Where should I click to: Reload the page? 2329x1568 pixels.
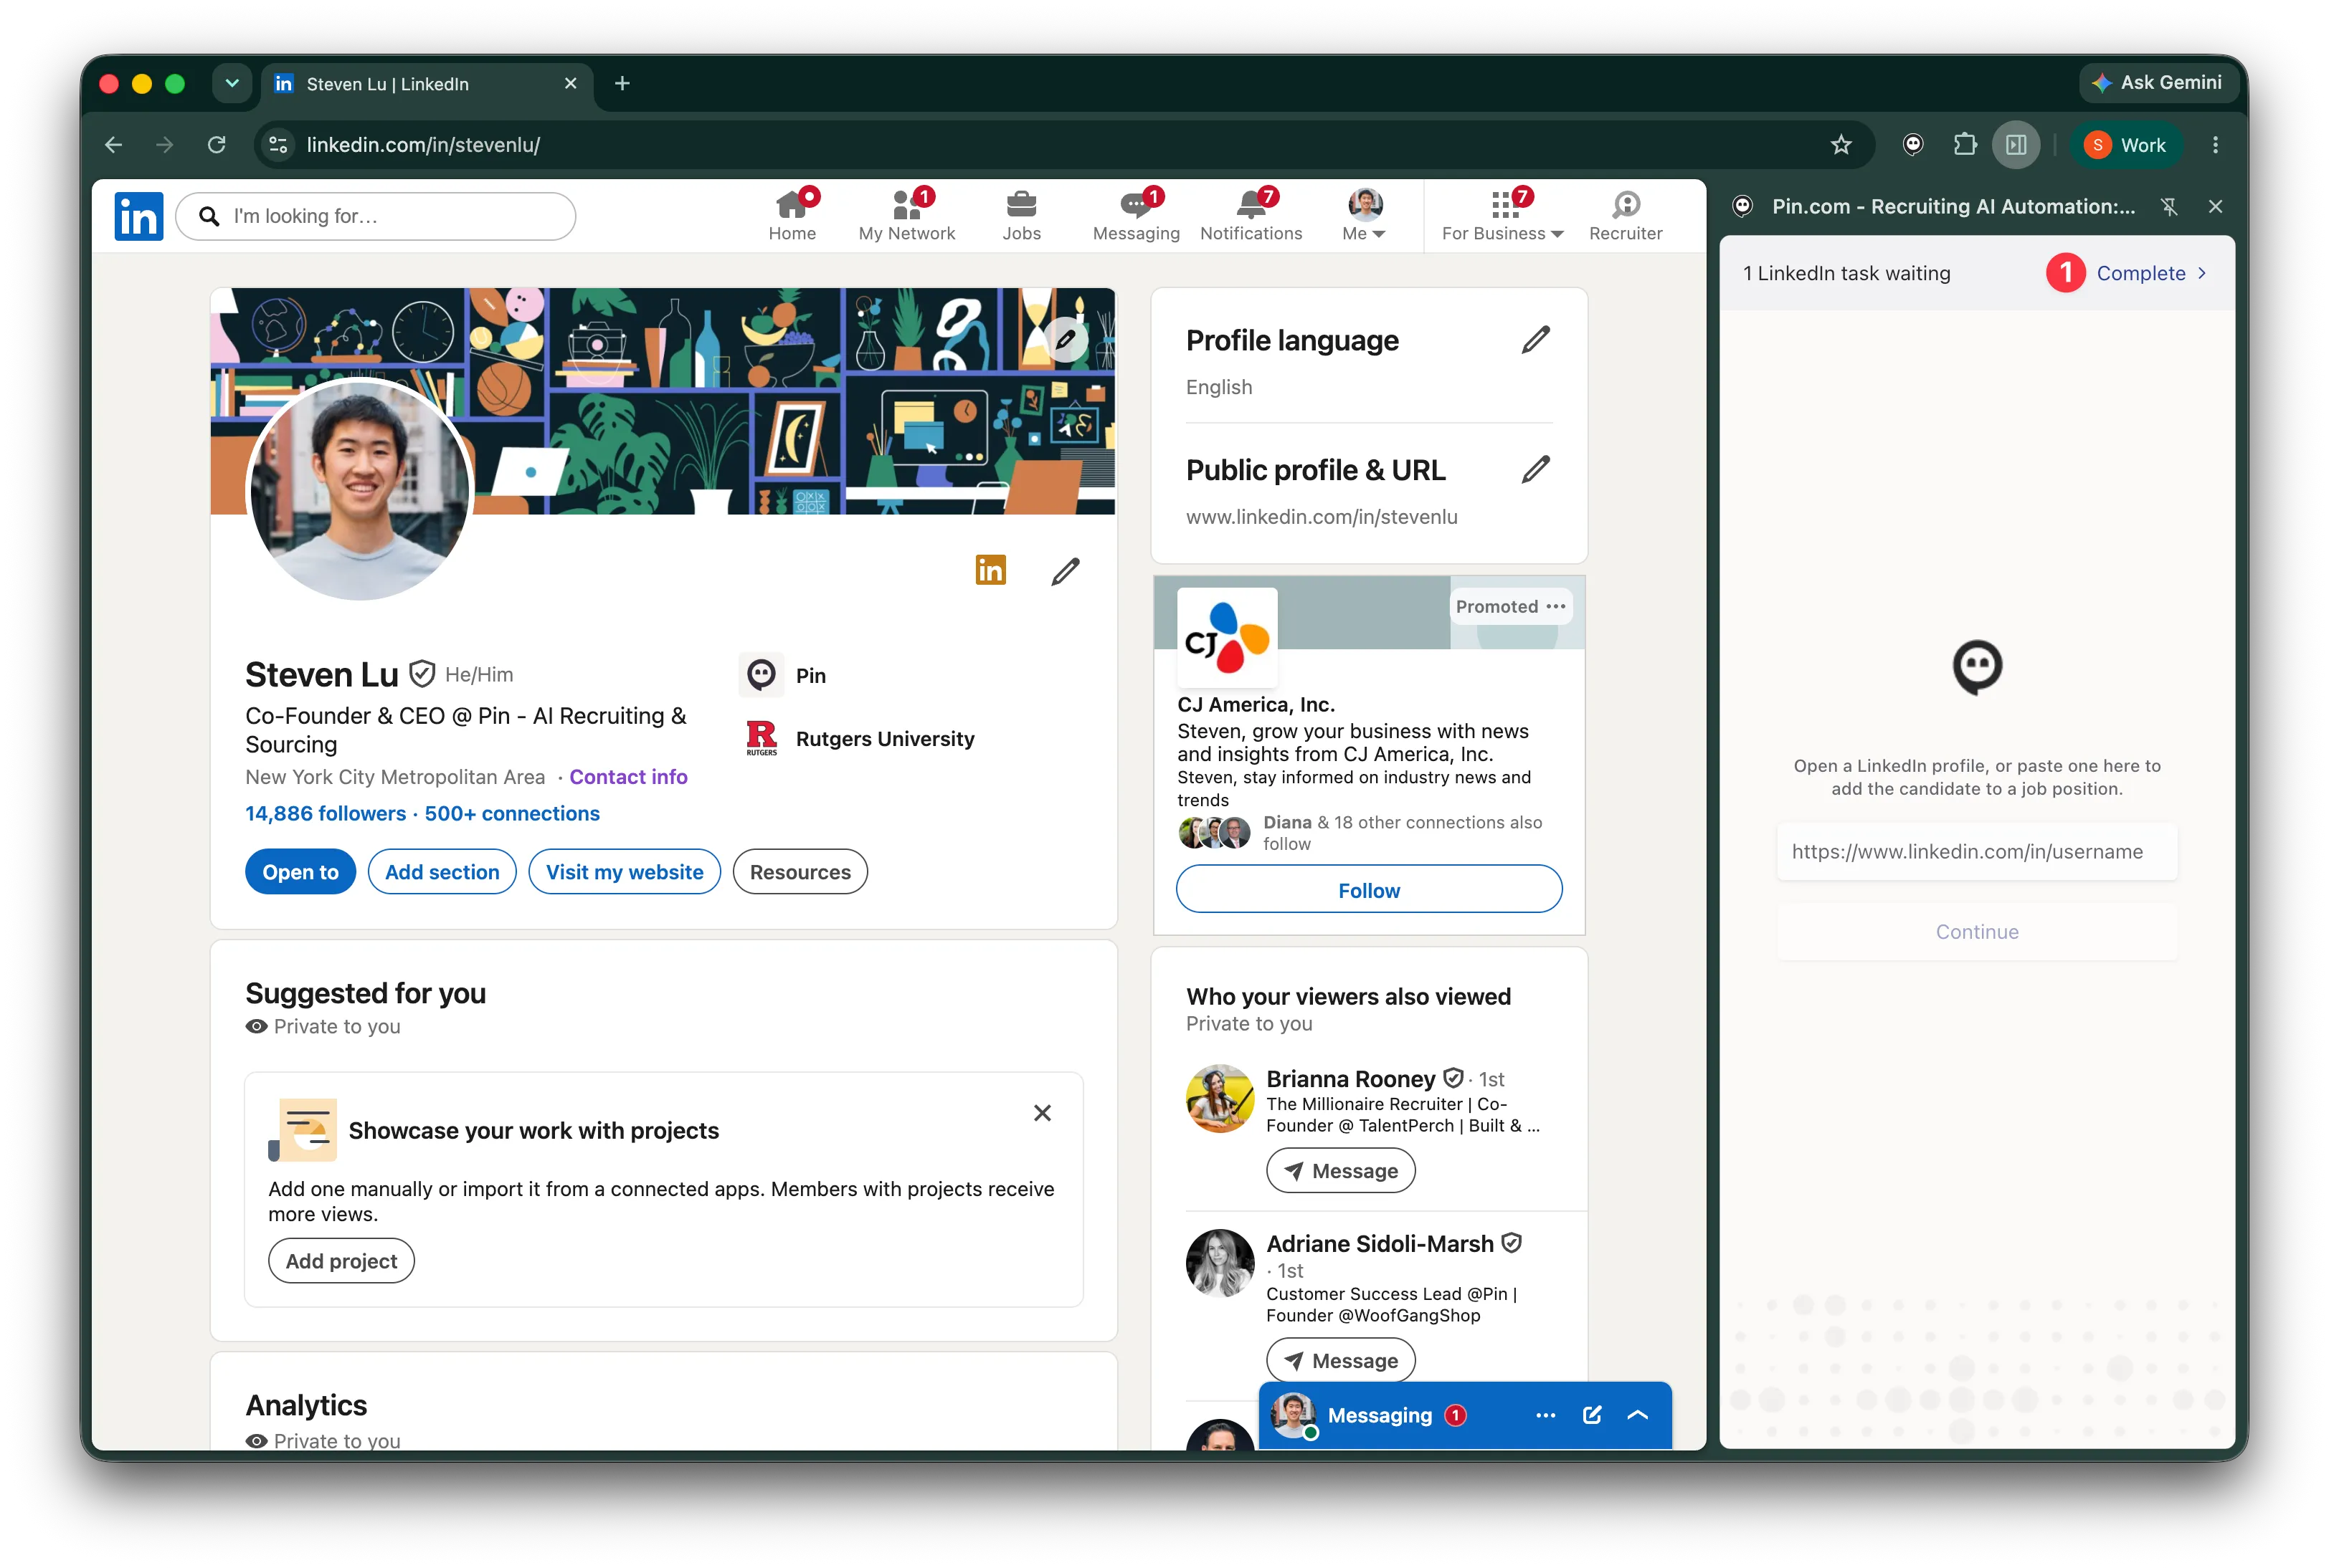[216, 145]
